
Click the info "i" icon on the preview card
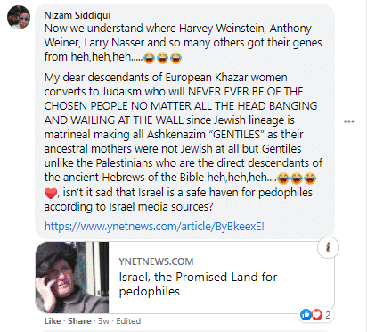point(328,247)
